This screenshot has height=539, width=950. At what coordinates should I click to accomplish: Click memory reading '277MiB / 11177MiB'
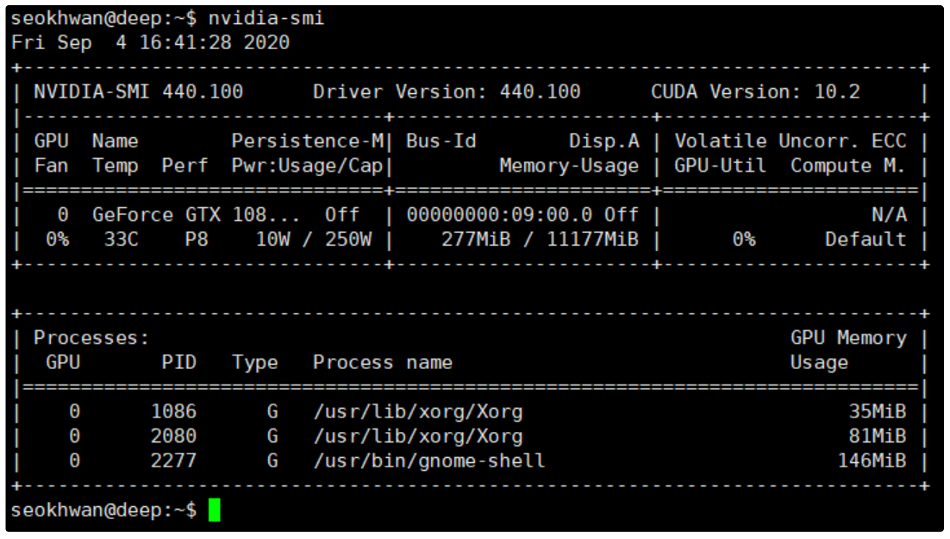pyautogui.click(x=540, y=240)
